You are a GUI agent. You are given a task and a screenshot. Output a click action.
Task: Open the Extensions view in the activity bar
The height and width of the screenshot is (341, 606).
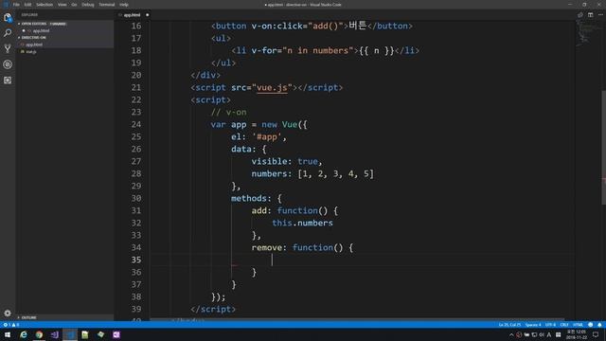pos(8,80)
